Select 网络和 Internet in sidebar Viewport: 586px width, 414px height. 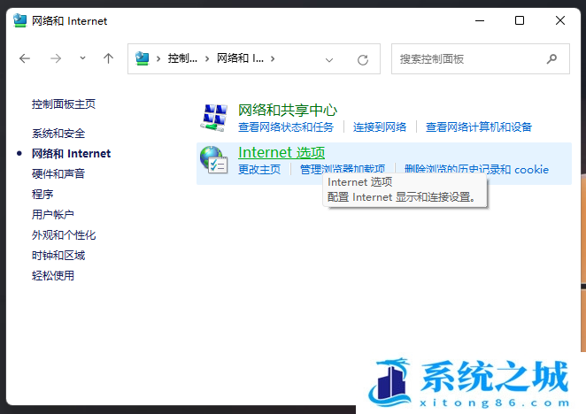pyautogui.click(x=71, y=154)
